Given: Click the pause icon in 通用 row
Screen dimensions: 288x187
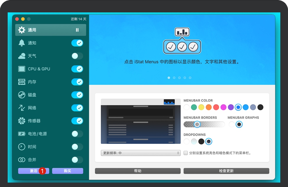Looking at the screenshot, I should (x=77, y=30).
